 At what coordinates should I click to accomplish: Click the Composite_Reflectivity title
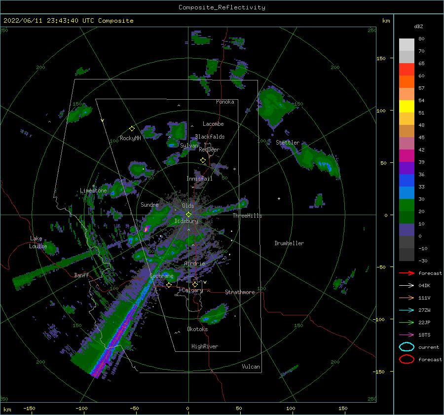(x=222, y=7)
